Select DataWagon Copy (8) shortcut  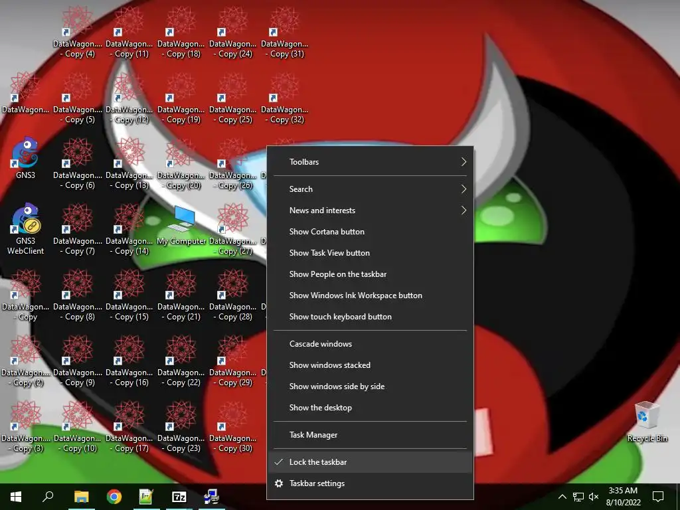pos(77,296)
